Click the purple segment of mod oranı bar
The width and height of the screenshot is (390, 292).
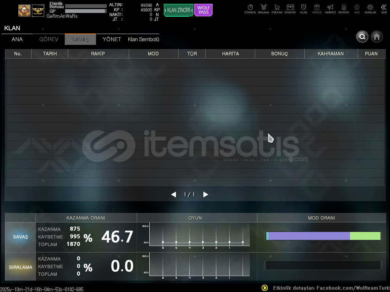click(309, 236)
